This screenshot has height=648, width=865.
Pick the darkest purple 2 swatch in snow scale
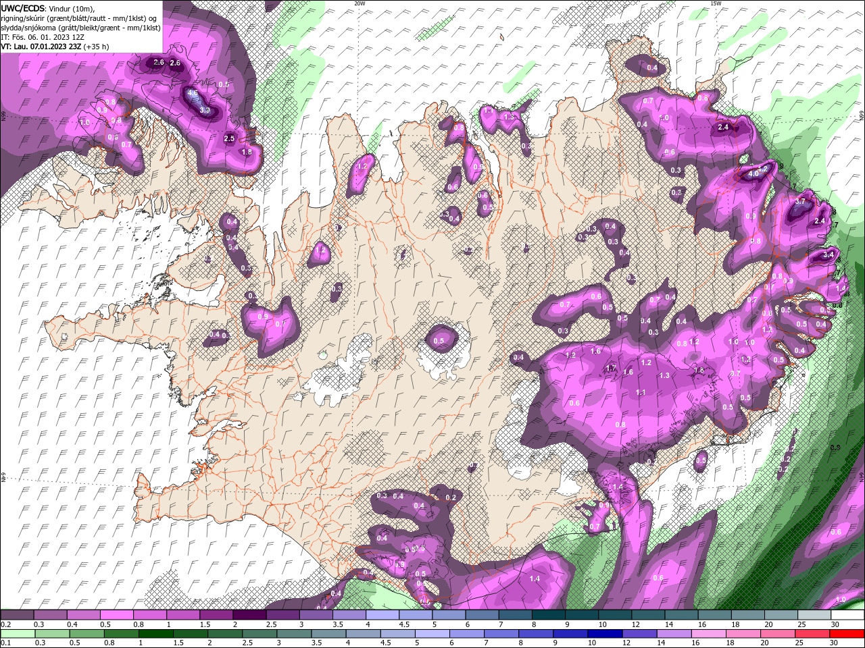coord(249,615)
